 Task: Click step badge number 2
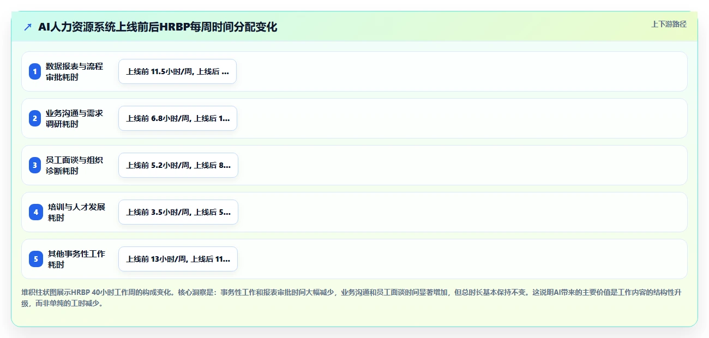click(35, 118)
